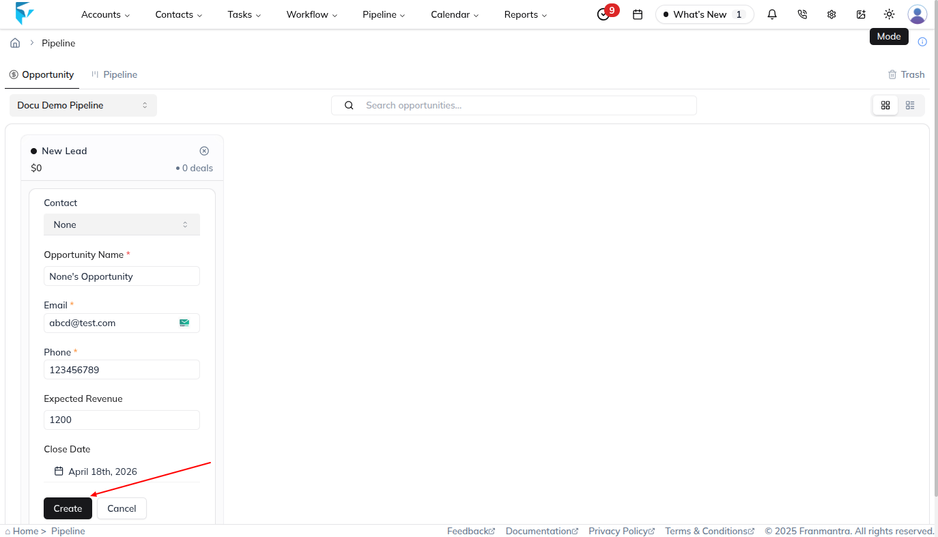938x537 pixels.
Task: Open the Franmantra logo home
Action: coord(25,14)
